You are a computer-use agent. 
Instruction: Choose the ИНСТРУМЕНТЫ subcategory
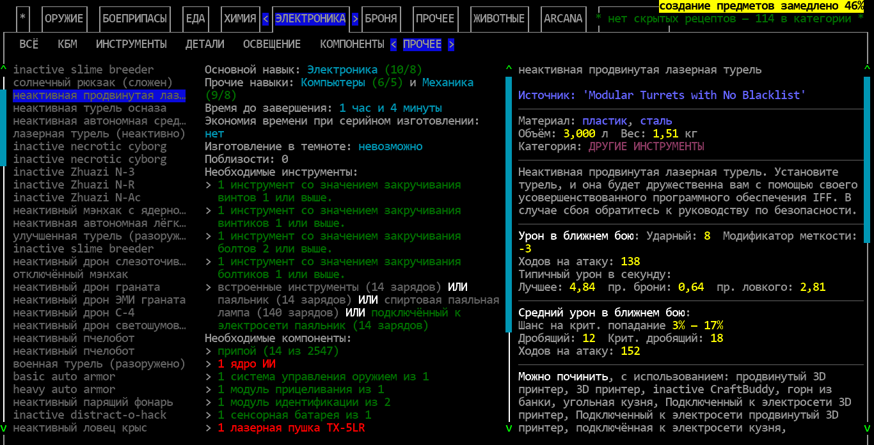coord(131,44)
